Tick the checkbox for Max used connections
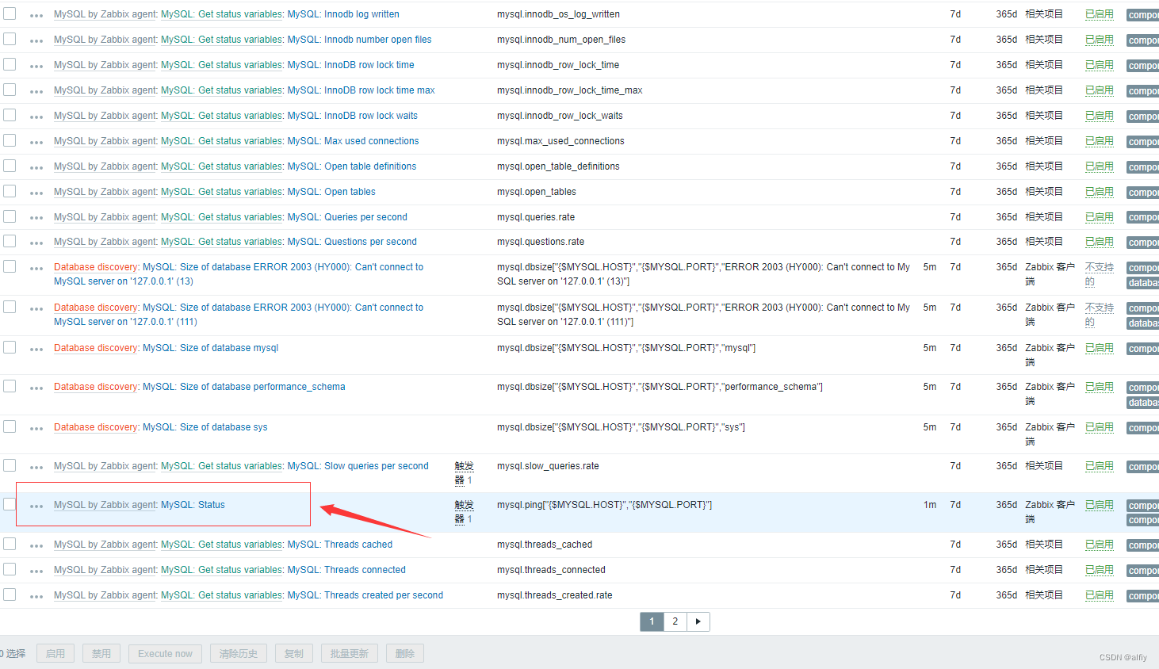The image size is (1159, 669). [x=10, y=140]
